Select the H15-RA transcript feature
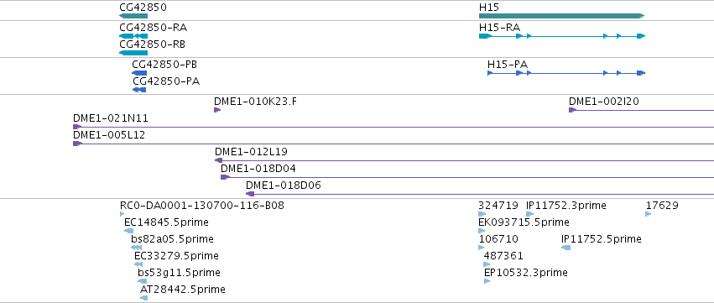The image size is (714, 303). click(x=562, y=36)
